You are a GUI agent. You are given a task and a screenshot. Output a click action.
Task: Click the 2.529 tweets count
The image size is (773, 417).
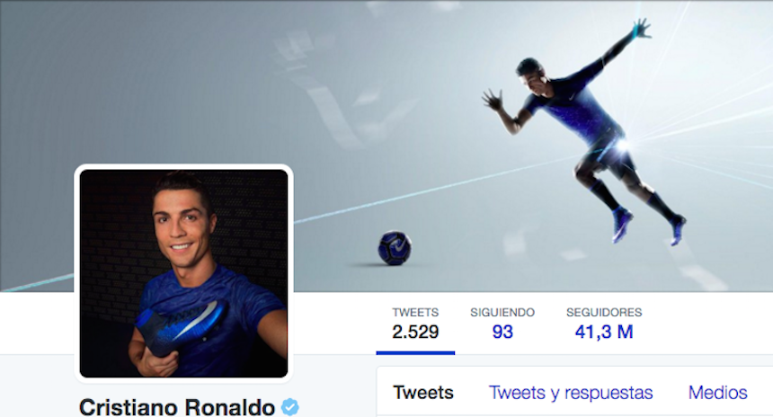click(415, 333)
